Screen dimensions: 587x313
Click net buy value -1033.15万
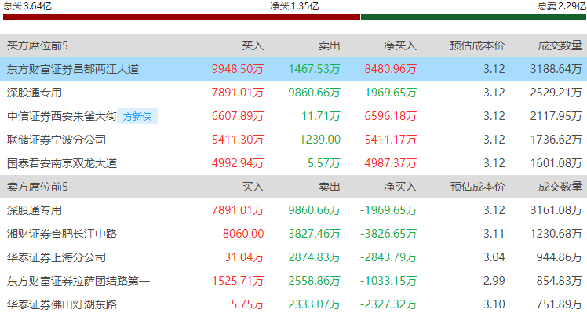coord(388,281)
